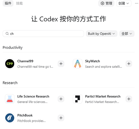Add the PitchBook plugin
This screenshot has height=129, width=139.
click(61, 118)
